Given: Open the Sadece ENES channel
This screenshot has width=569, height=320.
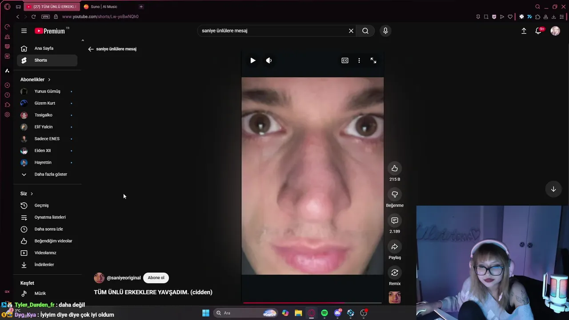Looking at the screenshot, I should coord(47,139).
